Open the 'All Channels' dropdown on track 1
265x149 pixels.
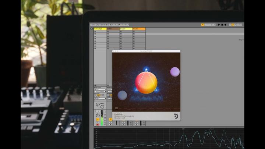[100, 92]
